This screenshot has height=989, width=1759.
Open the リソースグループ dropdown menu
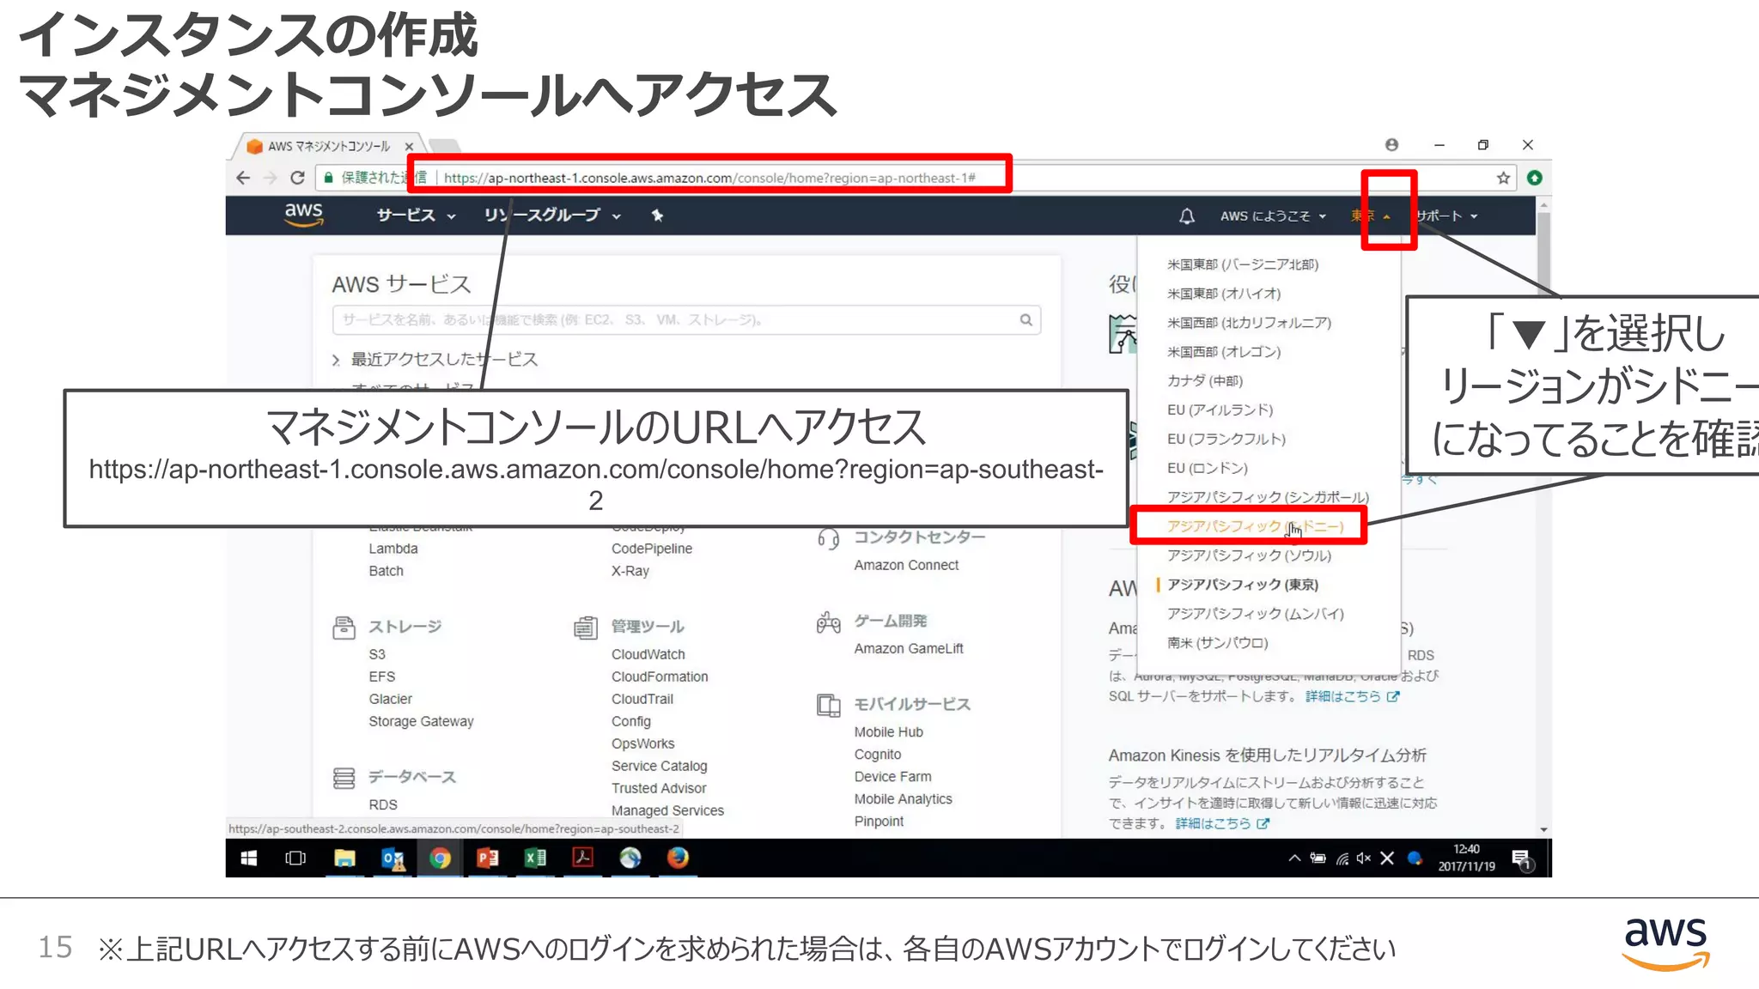[x=552, y=215]
